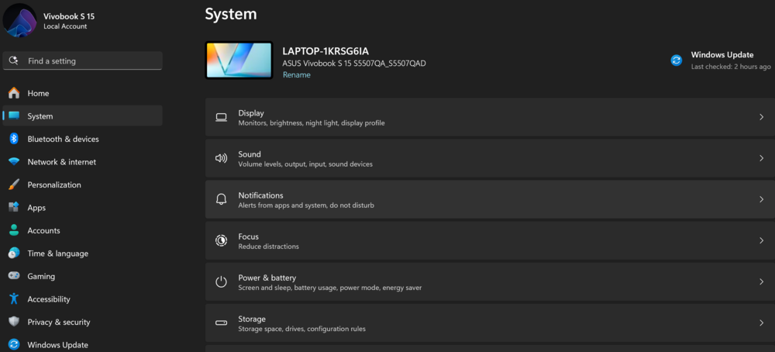Click the search icon in Find a setting box
The image size is (775, 352).
pyautogui.click(x=13, y=60)
